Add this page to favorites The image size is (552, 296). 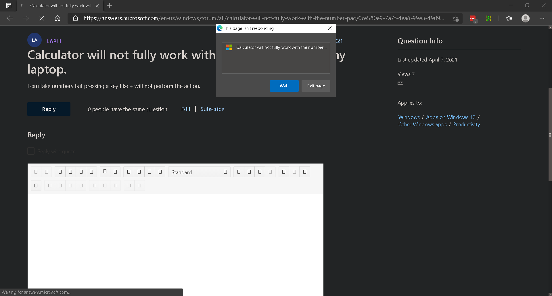455,18
